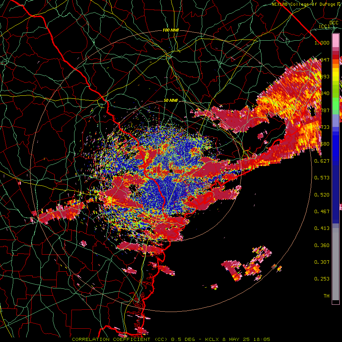Select the 0.253 scale label
This screenshot has height=342, width=342.
click(322, 279)
